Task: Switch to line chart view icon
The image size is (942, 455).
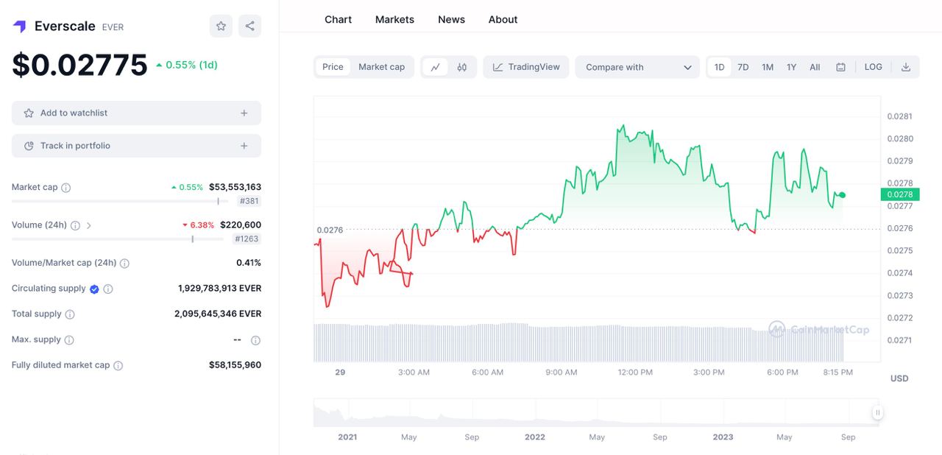Action: coord(435,67)
